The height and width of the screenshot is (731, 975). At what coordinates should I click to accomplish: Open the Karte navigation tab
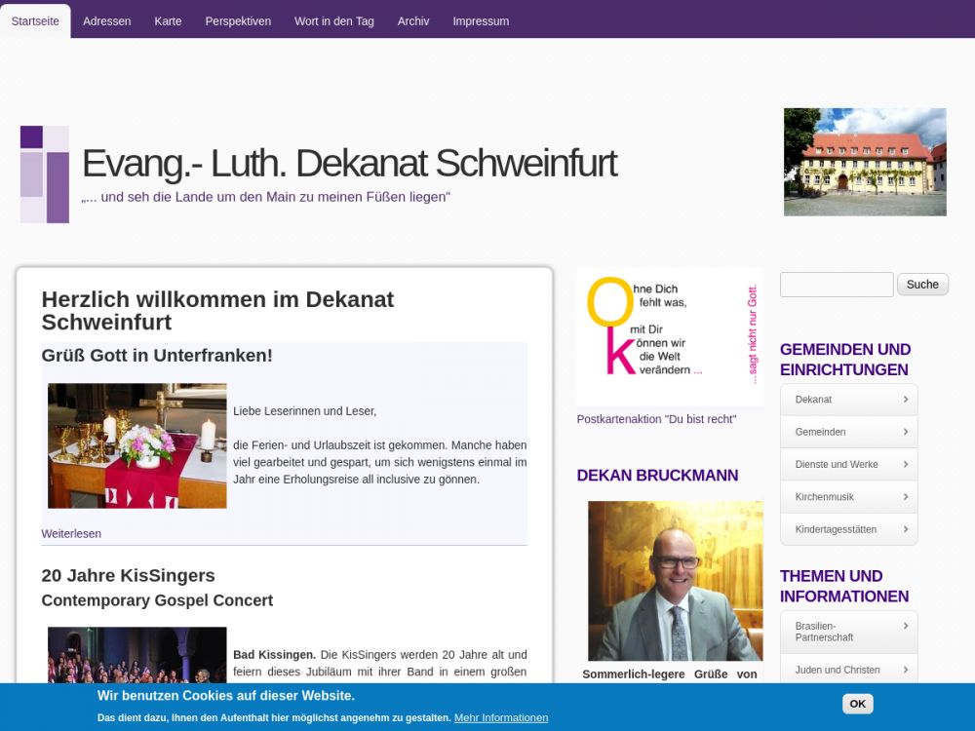click(x=168, y=20)
